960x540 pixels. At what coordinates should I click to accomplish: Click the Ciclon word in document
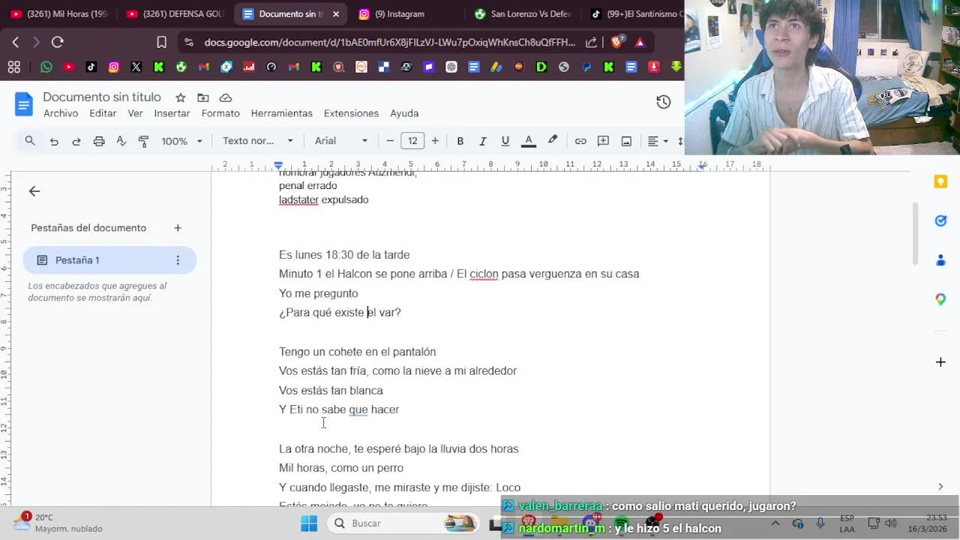(484, 274)
